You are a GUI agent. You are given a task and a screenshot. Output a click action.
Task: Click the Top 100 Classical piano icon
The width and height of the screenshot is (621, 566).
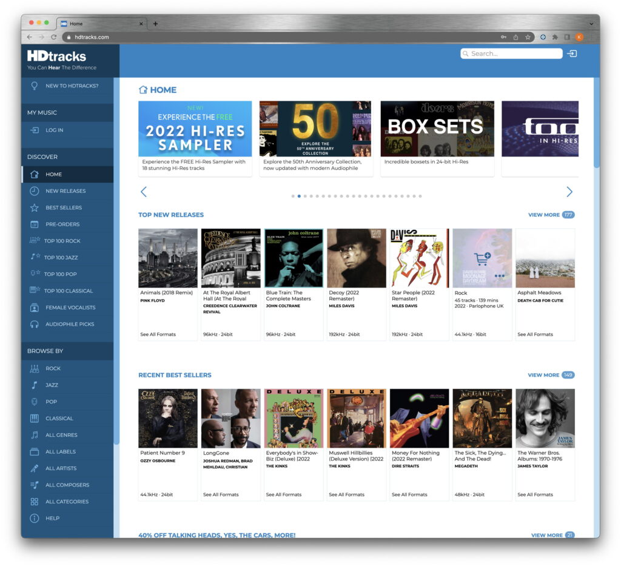tap(35, 291)
